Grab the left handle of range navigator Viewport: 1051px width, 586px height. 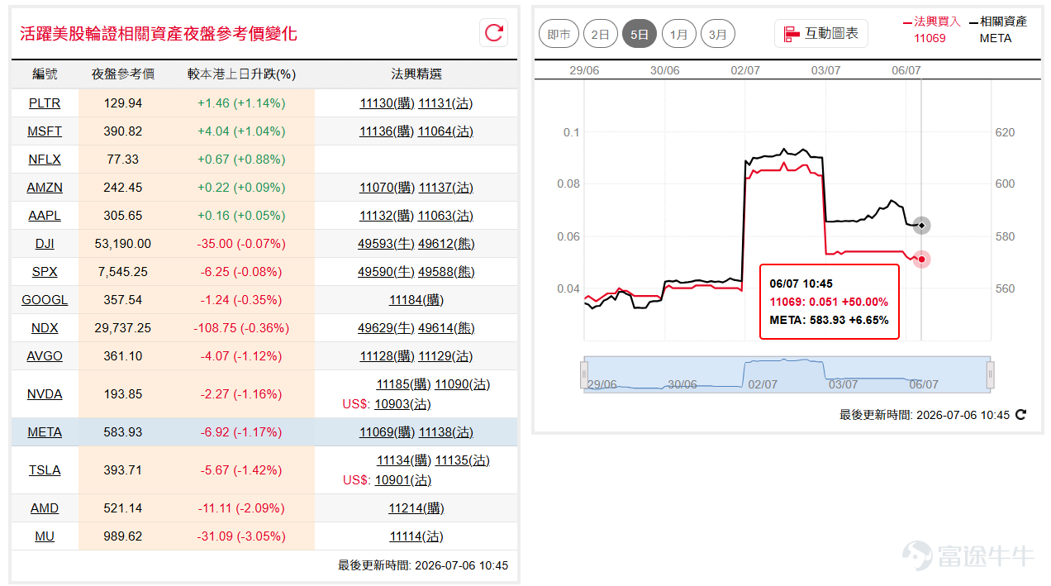tap(585, 374)
